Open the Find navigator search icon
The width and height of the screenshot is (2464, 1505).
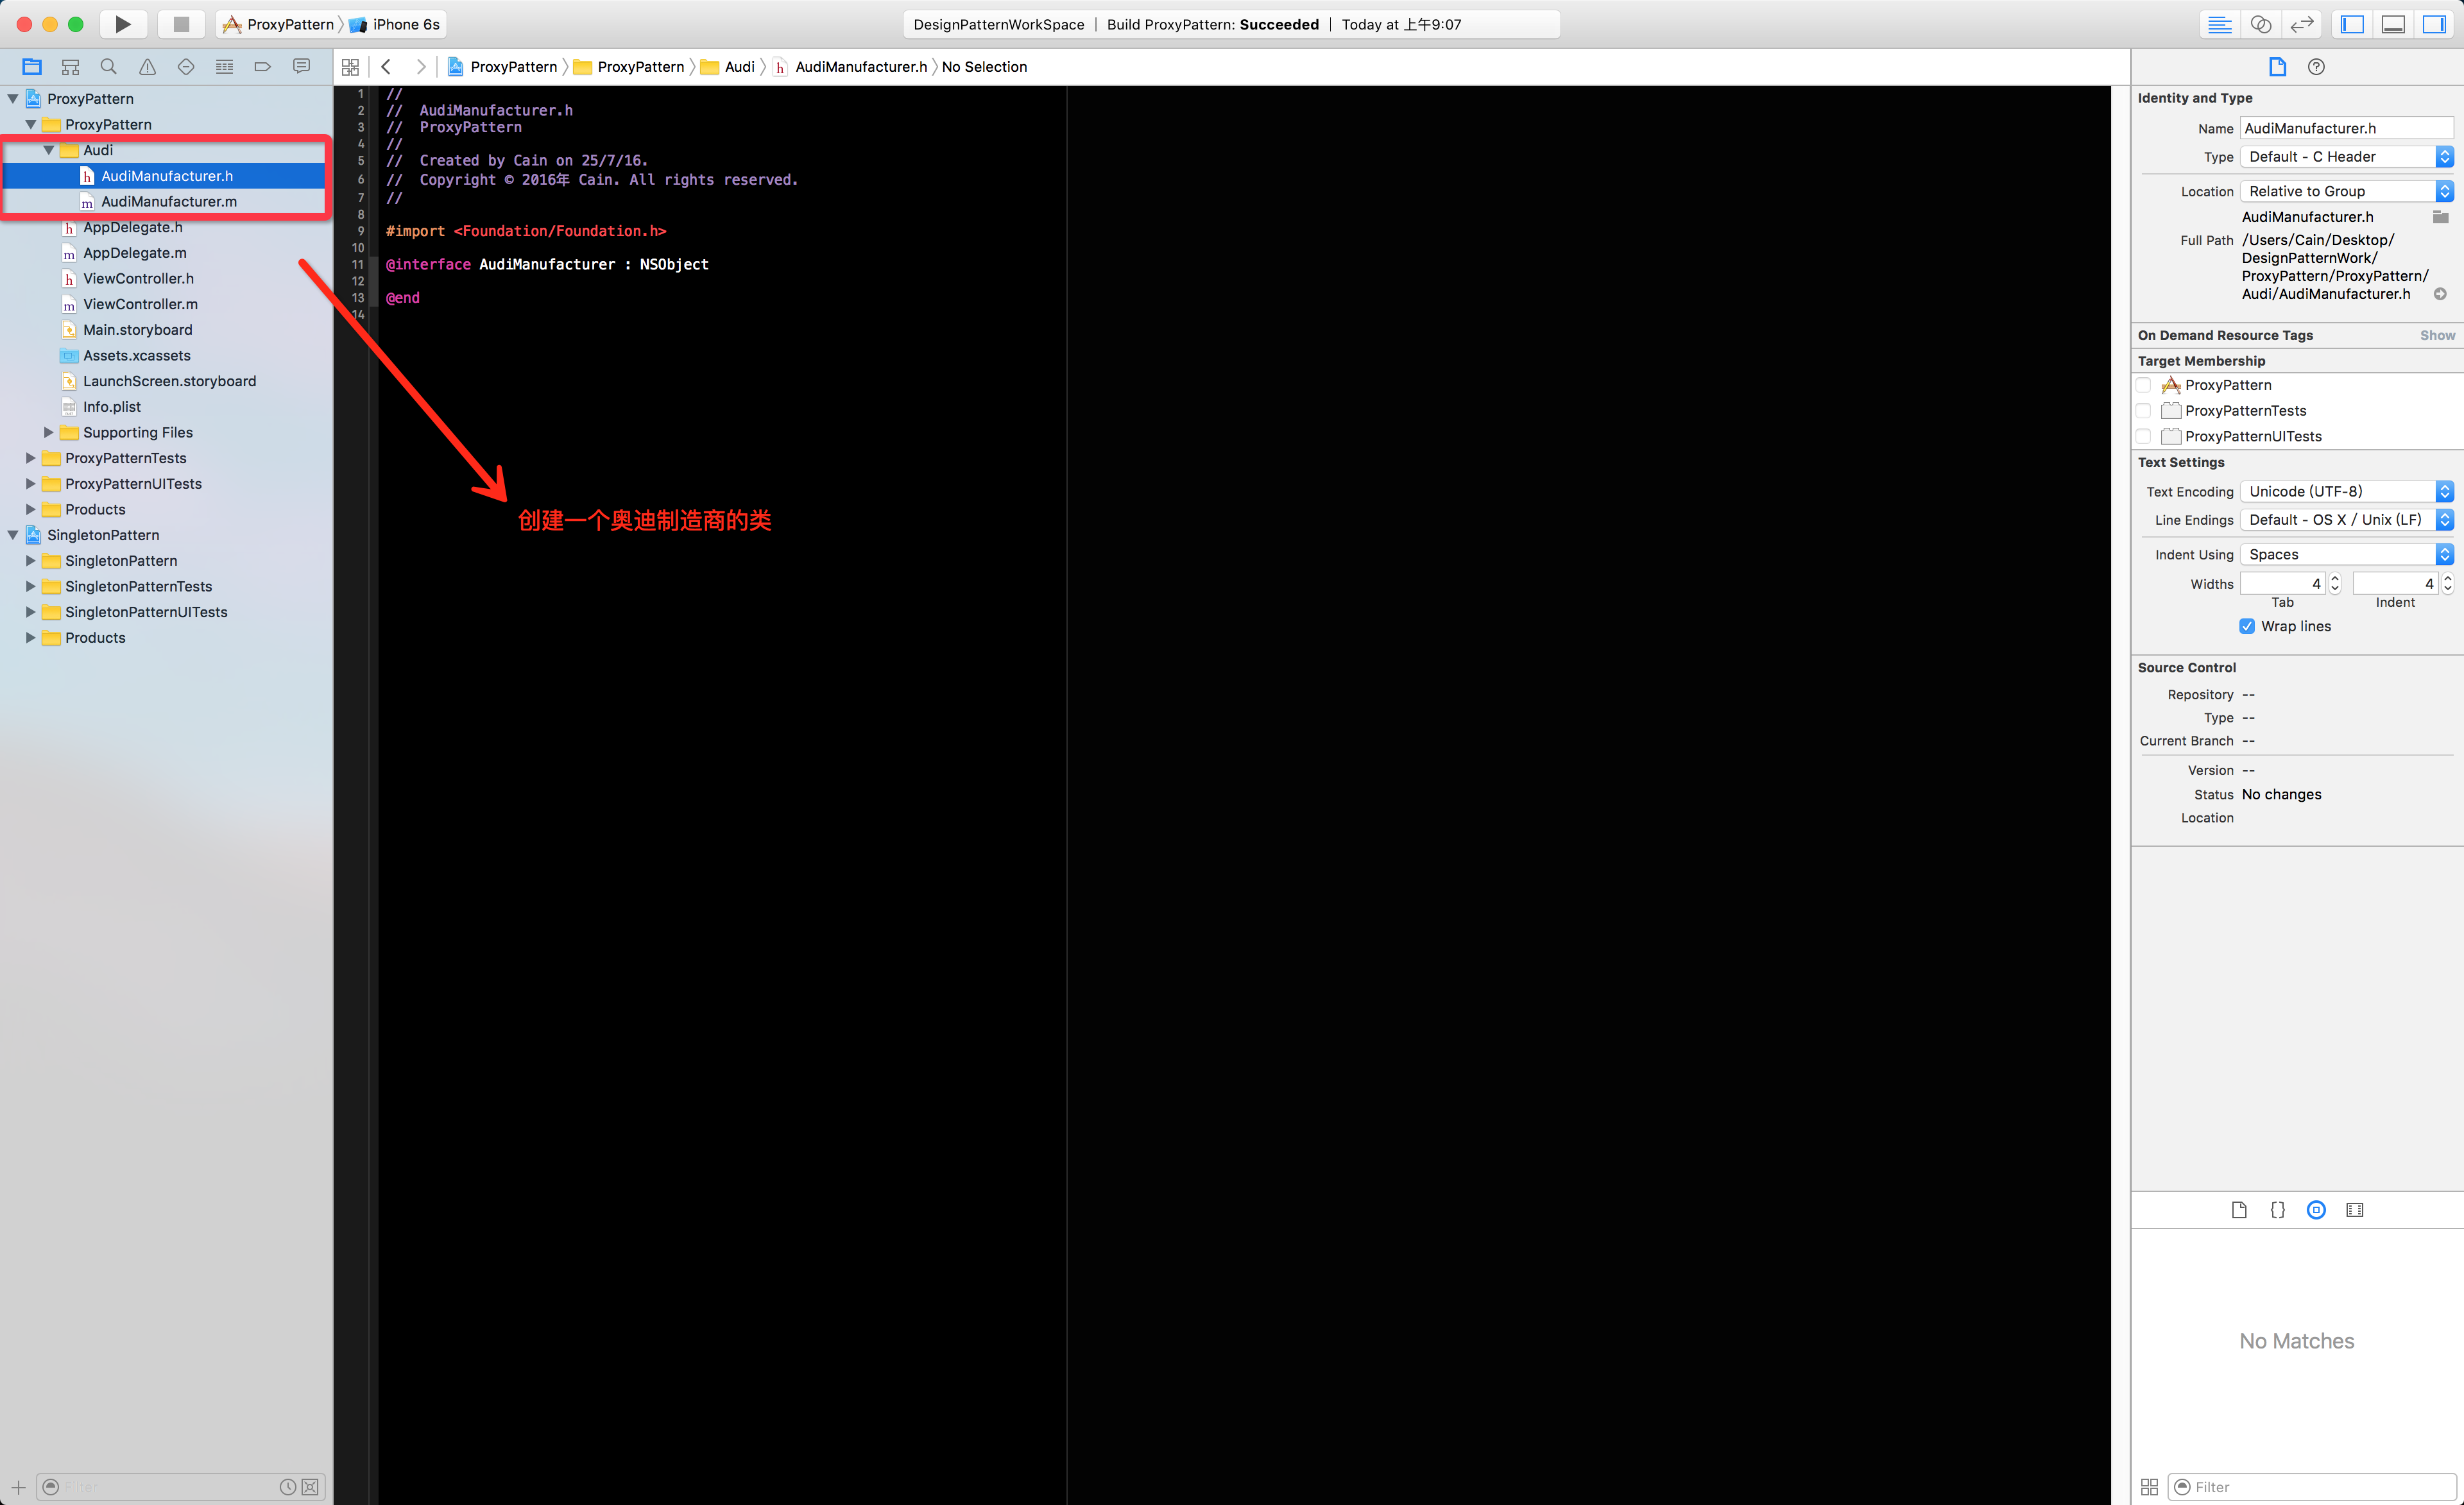click(x=109, y=67)
